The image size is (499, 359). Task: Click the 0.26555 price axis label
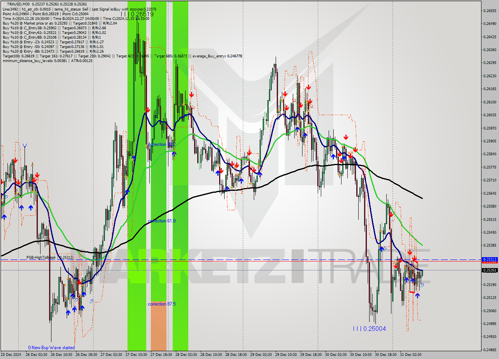tap(490, 11)
